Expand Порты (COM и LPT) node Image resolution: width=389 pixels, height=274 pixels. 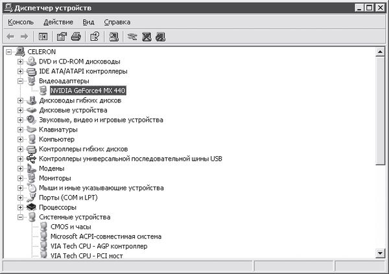(21, 198)
